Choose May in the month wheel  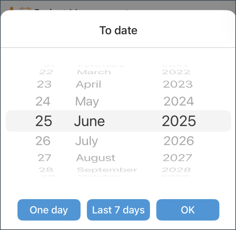[x=87, y=102]
